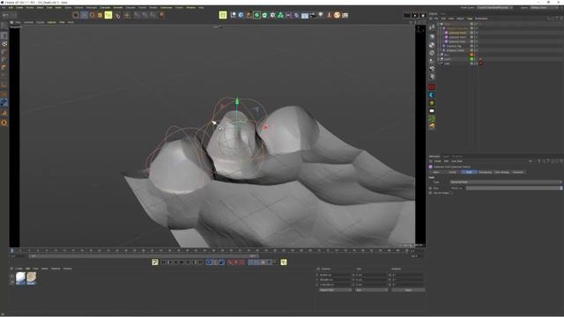This screenshot has height=317, width=564.
Task: Click the yellow highlighted icon left of cube primitive
Action: pyautogui.click(x=223, y=15)
